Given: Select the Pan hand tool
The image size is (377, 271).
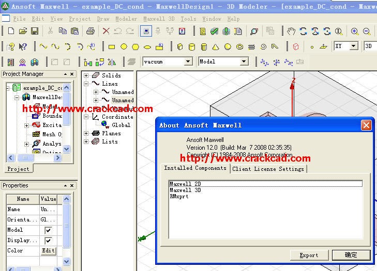Looking at the screenshot, I should pyautogui.click(x=291, y=31).
